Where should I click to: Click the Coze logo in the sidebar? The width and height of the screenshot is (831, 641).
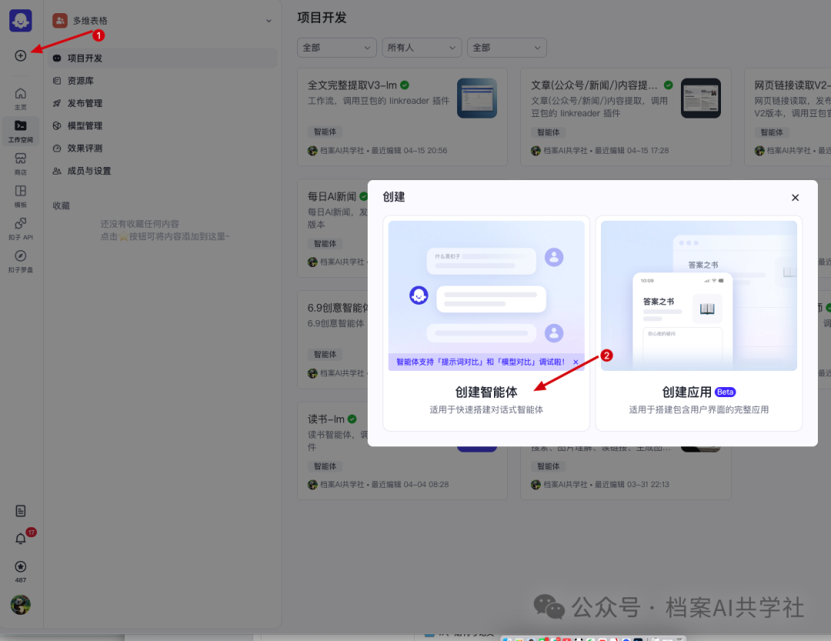click(21, 21)
